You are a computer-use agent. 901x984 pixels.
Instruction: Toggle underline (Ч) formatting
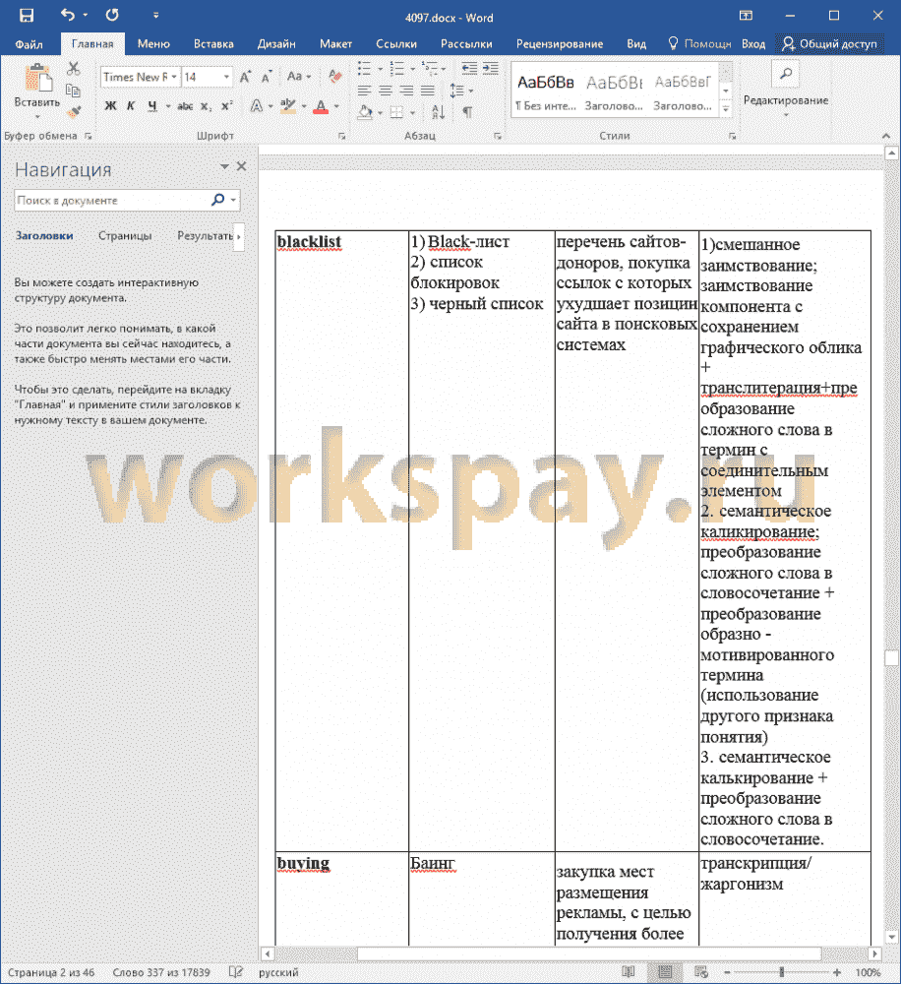click(x=152, y=106)
